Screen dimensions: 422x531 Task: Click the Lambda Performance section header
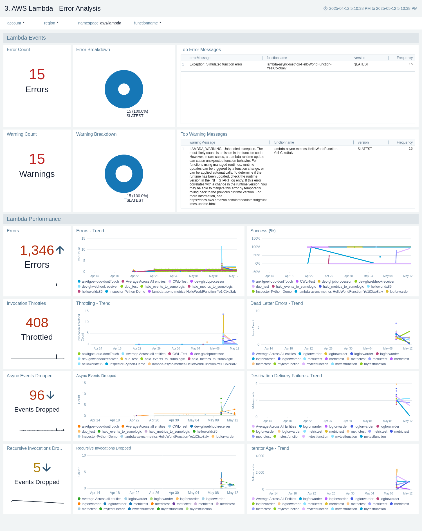tap(34, 219)
